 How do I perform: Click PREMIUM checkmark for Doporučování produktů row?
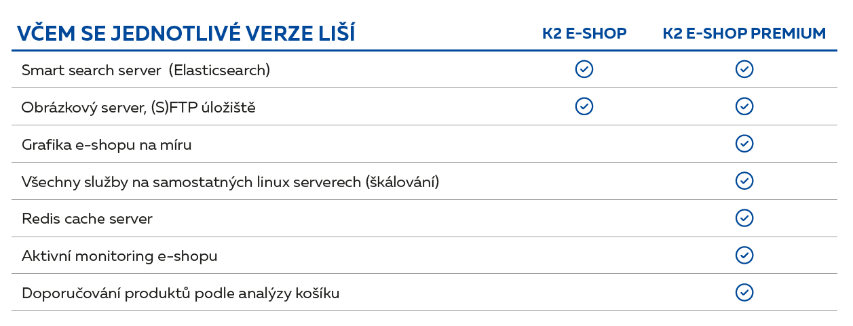coord(744,292)
